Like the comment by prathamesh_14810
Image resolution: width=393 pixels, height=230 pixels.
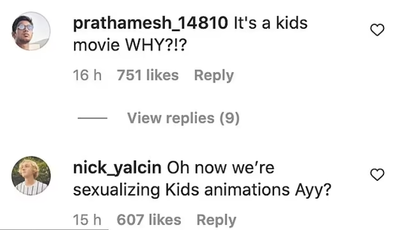click(x=377, y=30)
